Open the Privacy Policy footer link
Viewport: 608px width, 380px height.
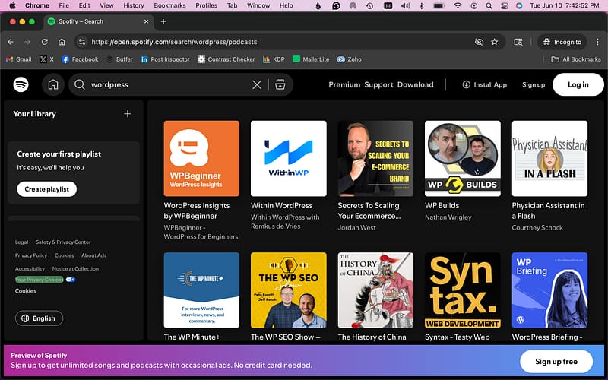(x=31, y=255)
